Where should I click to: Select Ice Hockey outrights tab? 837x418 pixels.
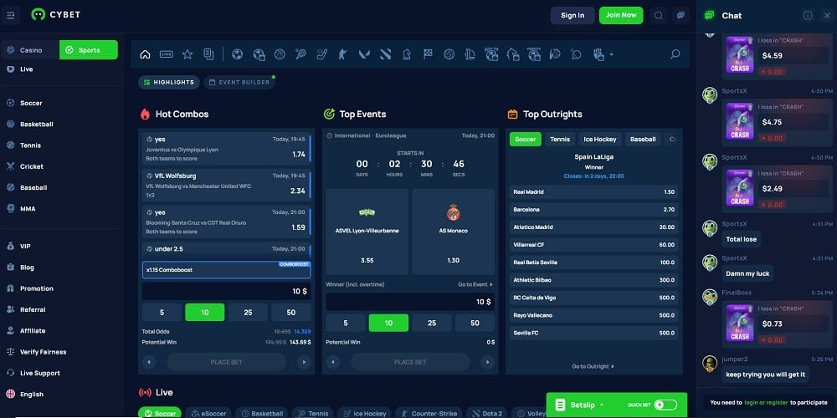click(x=600, y=139)
